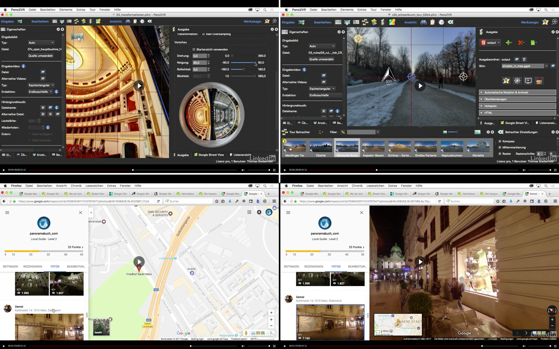Remove output with red X icon in Ausgabe
The image size is (559, 349).
(521, 43)
